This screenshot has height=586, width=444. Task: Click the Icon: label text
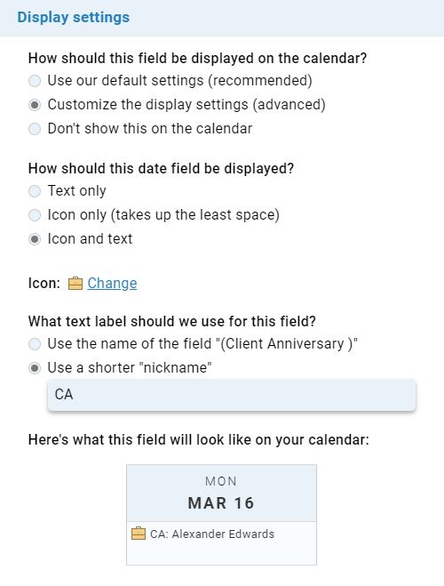[x=44, y=284]
